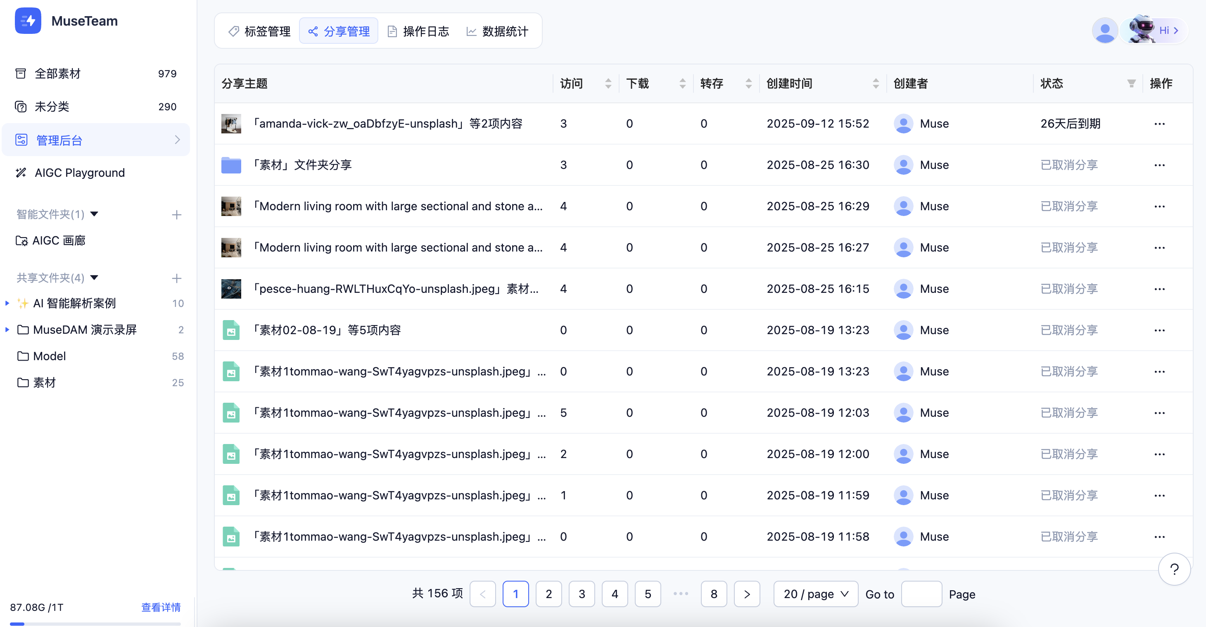Click the storage usage progress bar
Viewport: 1206px width, 627px height.
tap(95, 623)
